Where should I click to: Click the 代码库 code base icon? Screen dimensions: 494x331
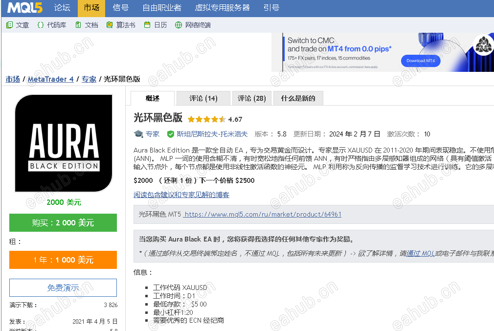[x=40, y=25]
